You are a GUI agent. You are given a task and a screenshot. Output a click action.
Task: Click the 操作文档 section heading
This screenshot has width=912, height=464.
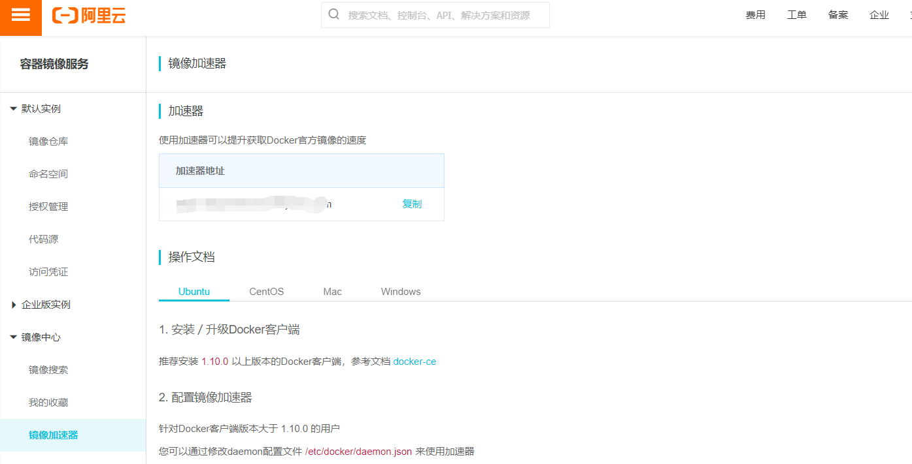[192, 257]
